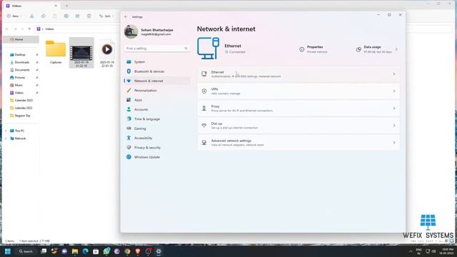457x257 pixels.
Task: Open Windows Start menu
Action: 8,251
